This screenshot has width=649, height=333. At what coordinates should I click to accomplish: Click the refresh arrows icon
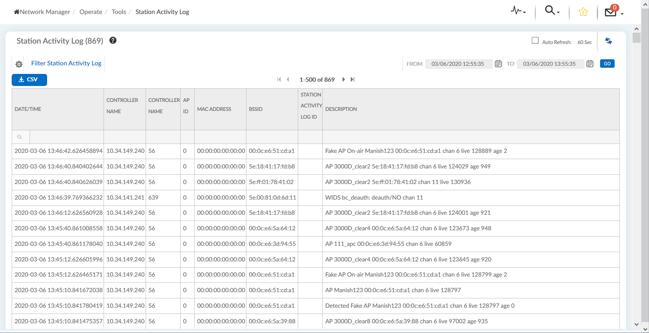click(x=609, y=41)
